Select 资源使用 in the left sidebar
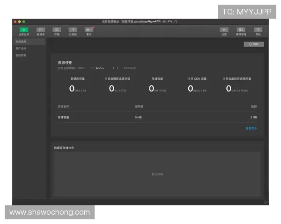This screenshot has height=224, width=281. [21, 42]
